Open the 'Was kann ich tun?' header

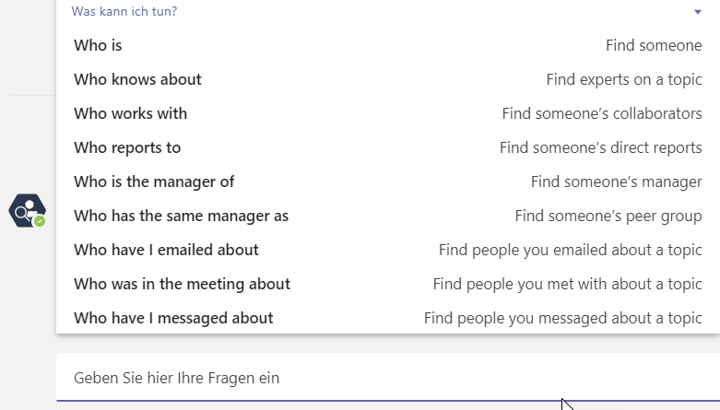[x=124, y=11]
